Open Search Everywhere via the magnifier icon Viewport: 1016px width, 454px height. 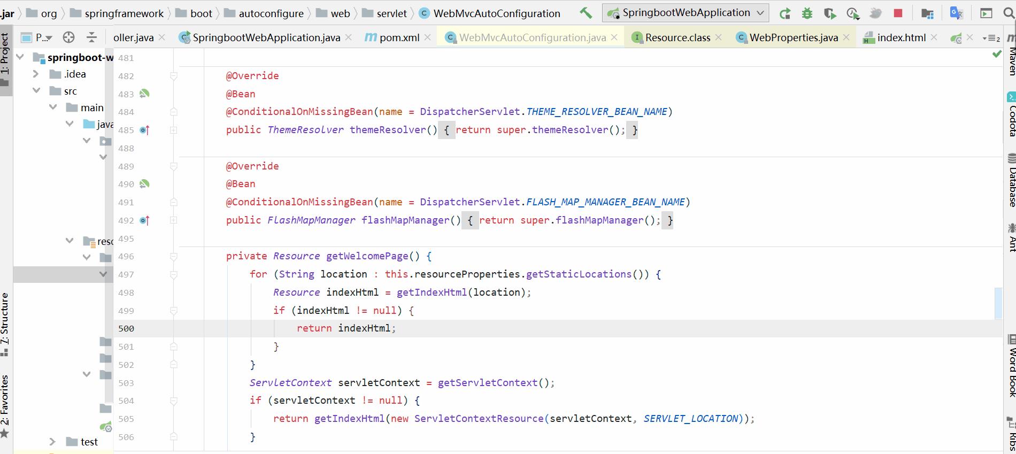coord(1009,13)
